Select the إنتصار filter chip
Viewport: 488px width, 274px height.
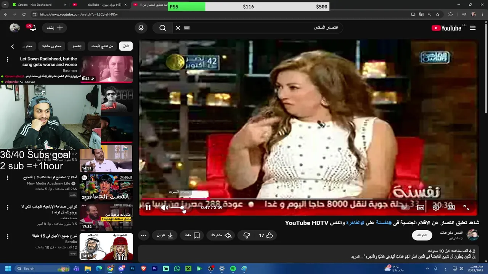point(77,46)
